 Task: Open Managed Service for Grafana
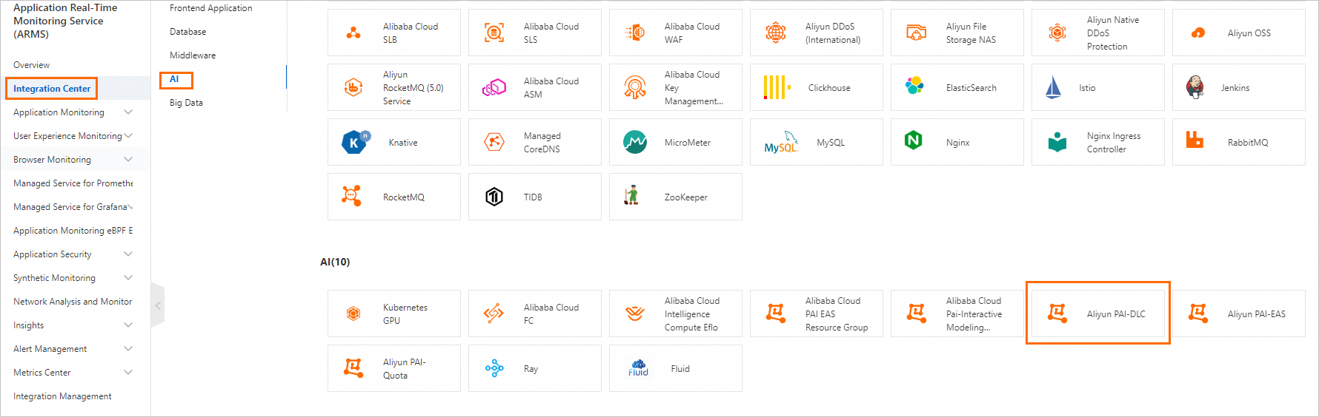tap(70, 207)
